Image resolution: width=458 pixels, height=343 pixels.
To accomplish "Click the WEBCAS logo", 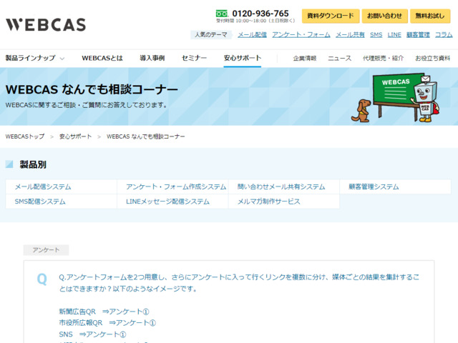I will click(46, 25).
